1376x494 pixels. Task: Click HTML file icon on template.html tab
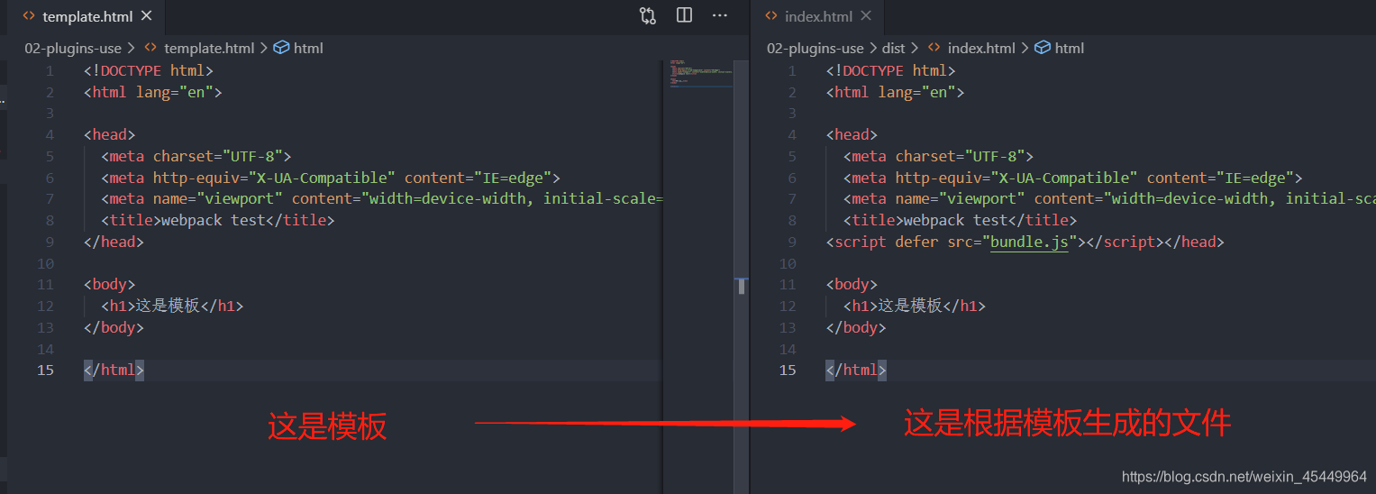pyautogui.click(x=29, y=16)
